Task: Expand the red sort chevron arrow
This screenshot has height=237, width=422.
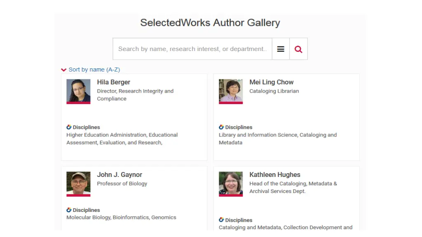Action: point(64,70)
